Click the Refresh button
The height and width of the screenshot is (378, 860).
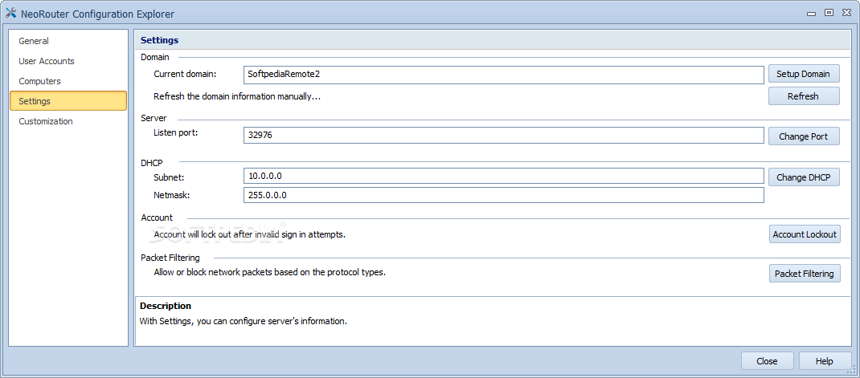pyautogui.click(x=803, y=96)
